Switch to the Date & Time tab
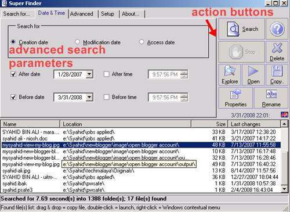290x212 pixels. pos(52,13)
